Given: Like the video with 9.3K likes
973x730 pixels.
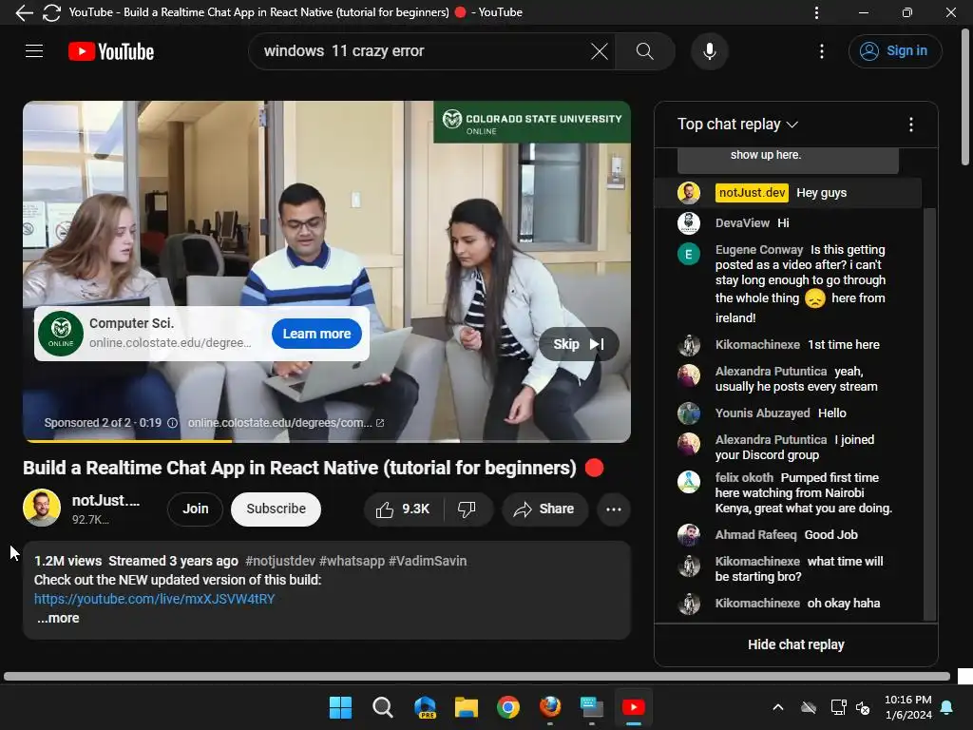Looking at the screenshot, I should click(x=403, y=509).
